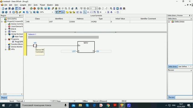Click the eraser icon in the toolbar
Screen dimensions: 193x108
click(20, 12)
